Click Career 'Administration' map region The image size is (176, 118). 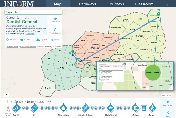(116, 27)
